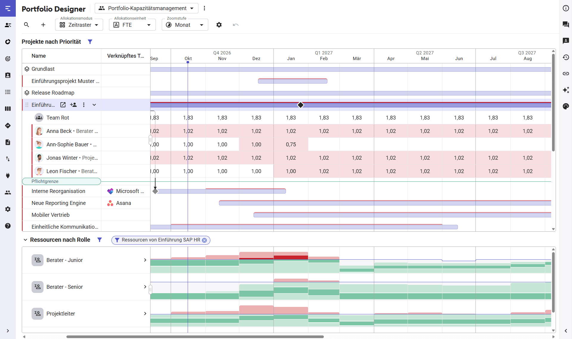Viewport: 572px width, 339px height.
Task: Click Anna Beck's Jan allocation cell 1,02
Action: (291, 131)
